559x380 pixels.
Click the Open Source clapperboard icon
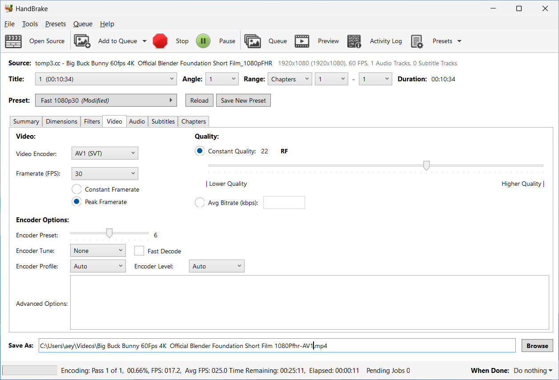click(13, 41)
